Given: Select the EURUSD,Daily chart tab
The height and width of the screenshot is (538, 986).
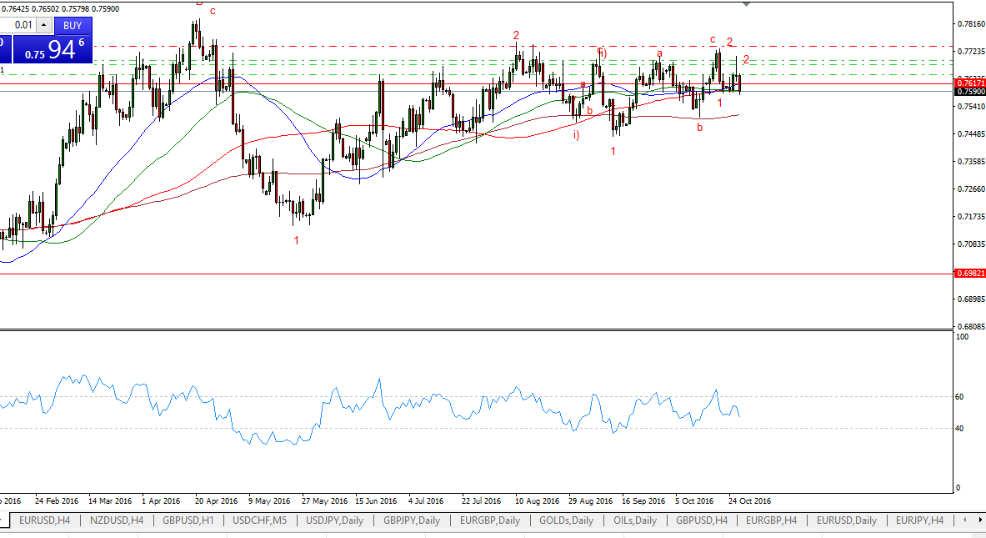Looking at the screenshot, I should pyautogui.click(x=846, y=520).
